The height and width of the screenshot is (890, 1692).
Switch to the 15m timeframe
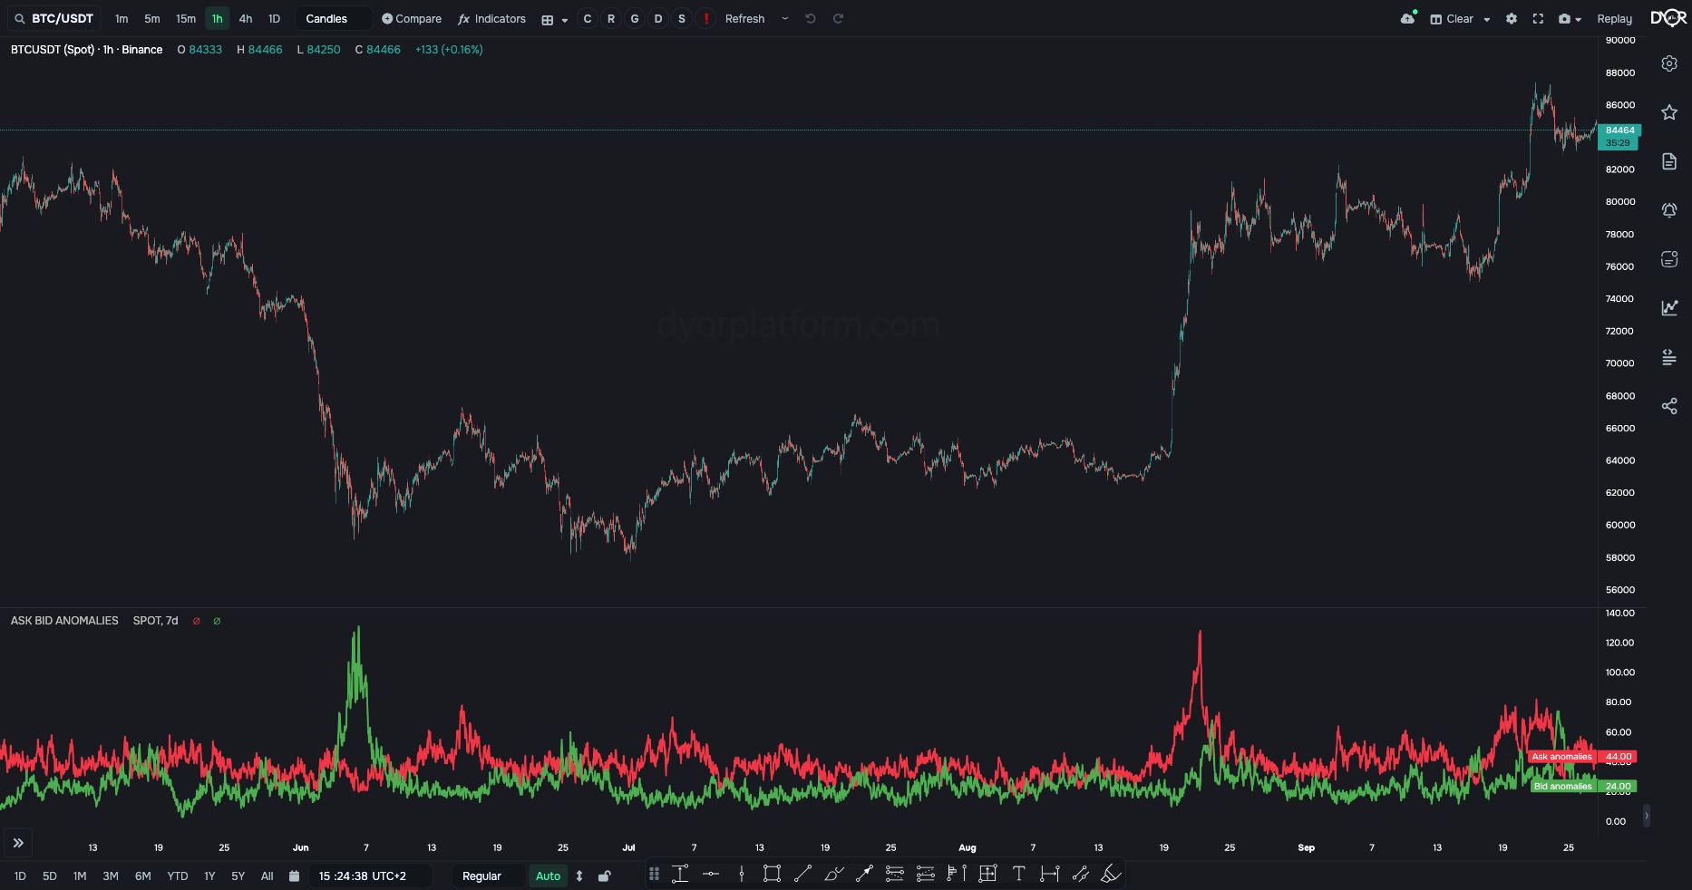(186, 18)
